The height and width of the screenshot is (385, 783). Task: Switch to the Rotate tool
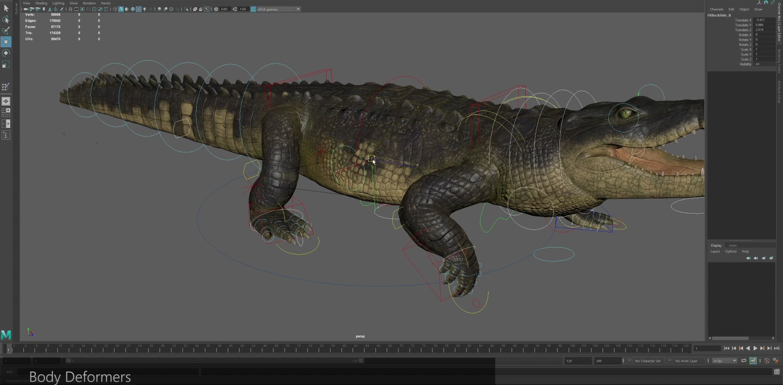pos(6,53)
